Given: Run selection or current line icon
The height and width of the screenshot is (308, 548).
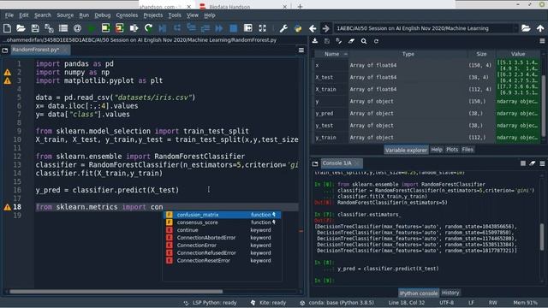Looking at the screenshot, I should pos(134,28).
